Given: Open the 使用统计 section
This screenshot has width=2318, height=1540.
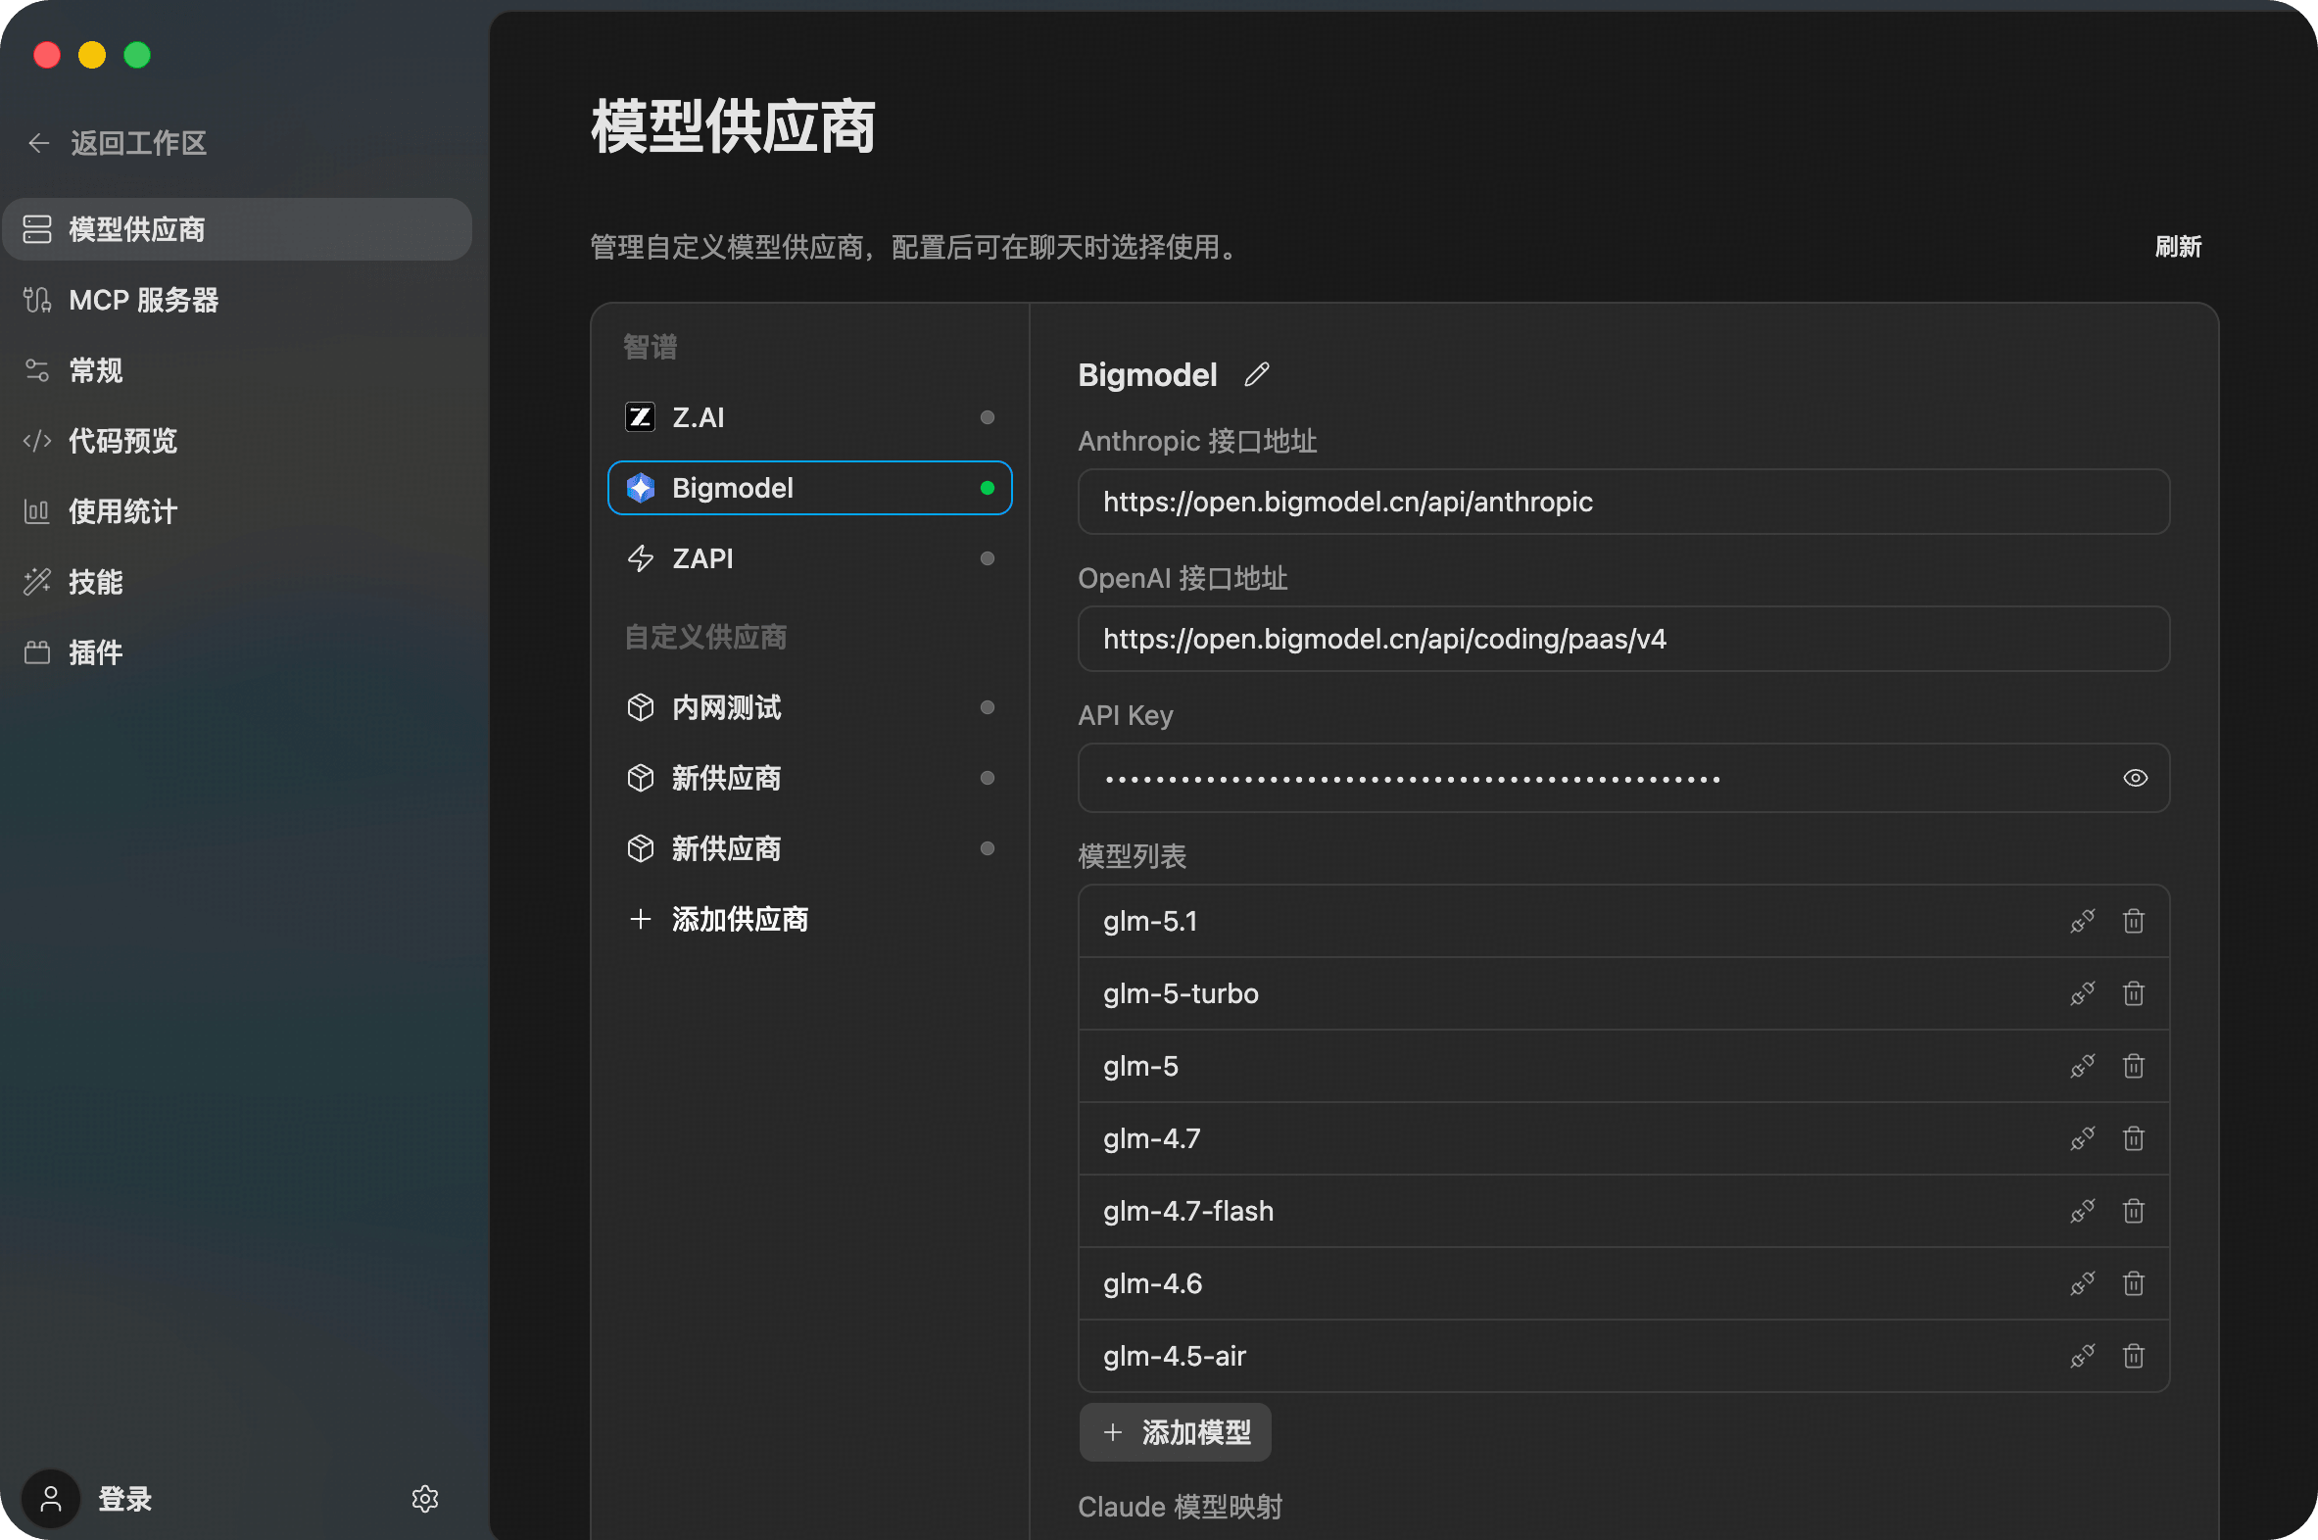Looking at the screenshot, I should (122, 511).
